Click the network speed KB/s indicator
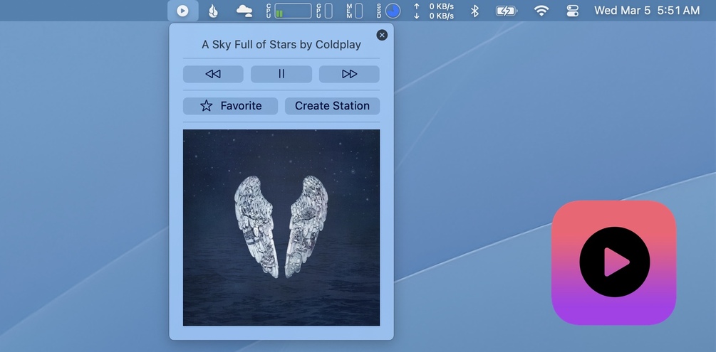The height and width of the screenshot is (352, 716). [x=434, y=11]
